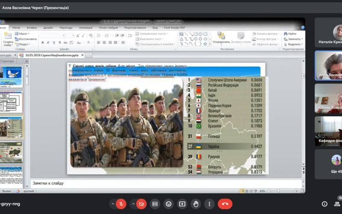Viewport: 342px width, 214px height.
Task: Click the Найти find button
Action: pyautogui.click(x=290, y=34)
